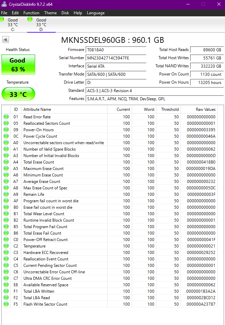Switch to the D: drive tab
Screen dimensions: 225x325
click(x=41, y=24)
